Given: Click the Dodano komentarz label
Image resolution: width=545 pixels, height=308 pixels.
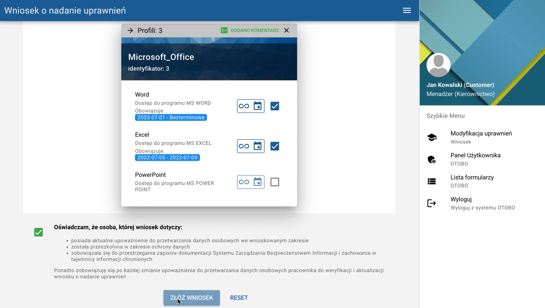Looking at the screenshot, I should coord(255,31).
